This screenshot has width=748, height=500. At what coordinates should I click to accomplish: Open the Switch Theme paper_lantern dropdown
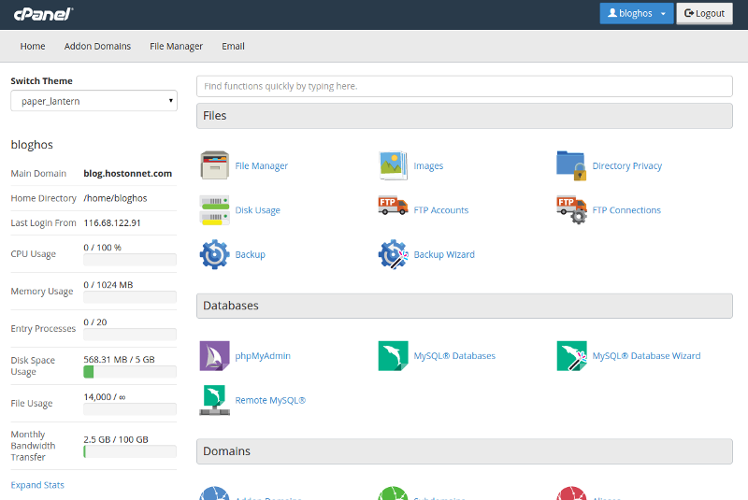[94, 101]
